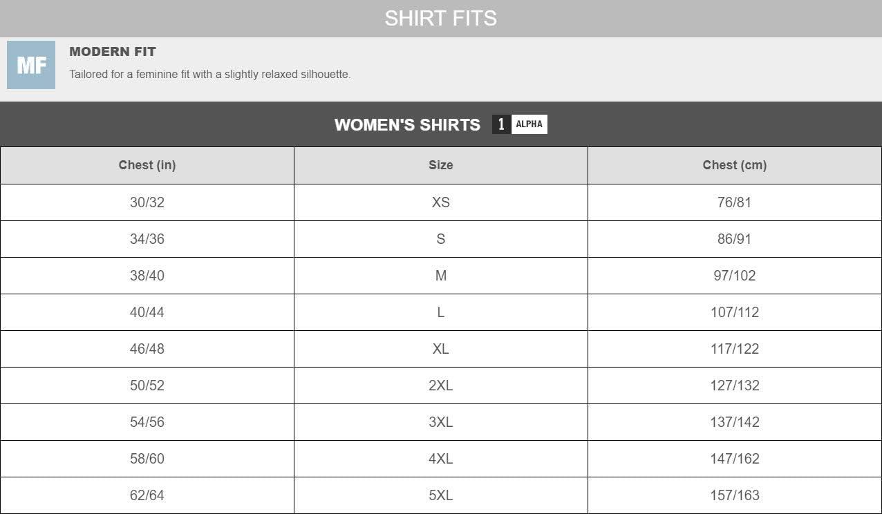Click the 1 ALPHA badge icon
882x514 pixels.
(519, 124)
